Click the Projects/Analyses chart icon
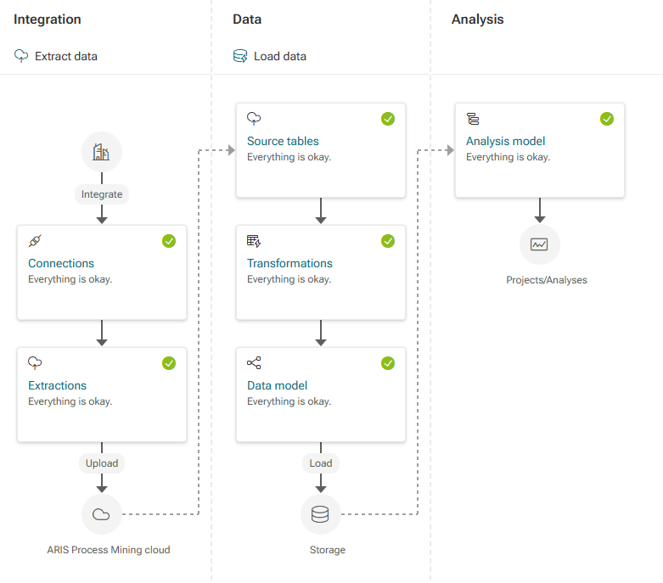663x583 pixels. click(540, 244)
